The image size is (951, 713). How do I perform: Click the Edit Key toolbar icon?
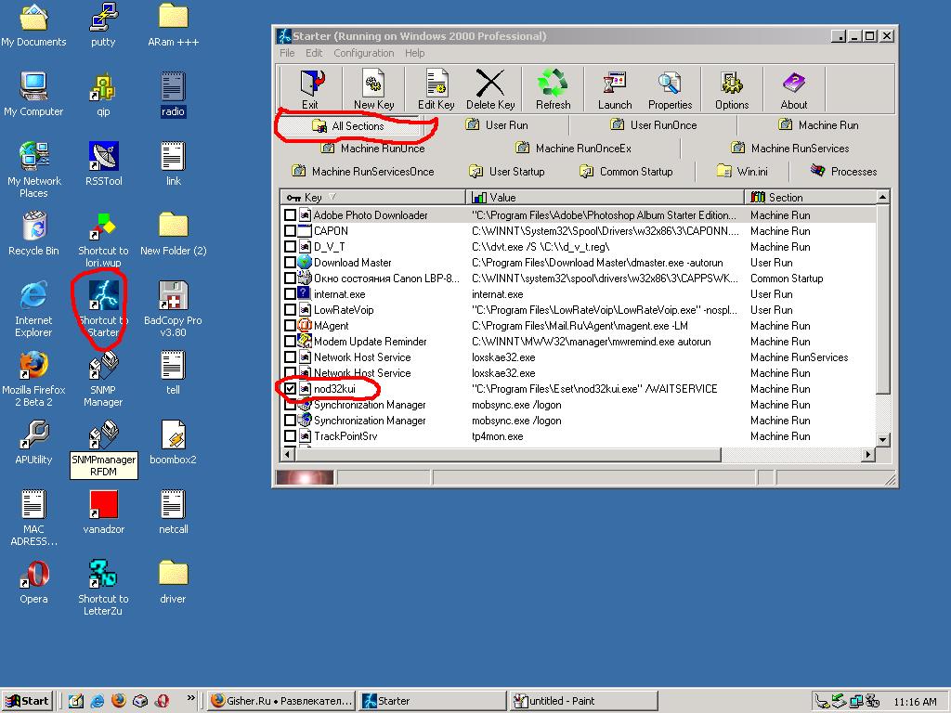[x=436, y=90]
